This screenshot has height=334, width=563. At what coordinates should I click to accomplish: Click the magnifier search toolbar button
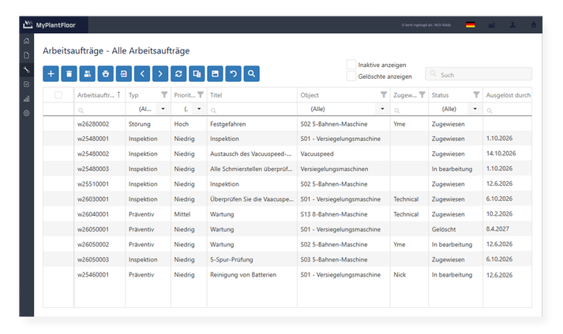tap(252, 74)
